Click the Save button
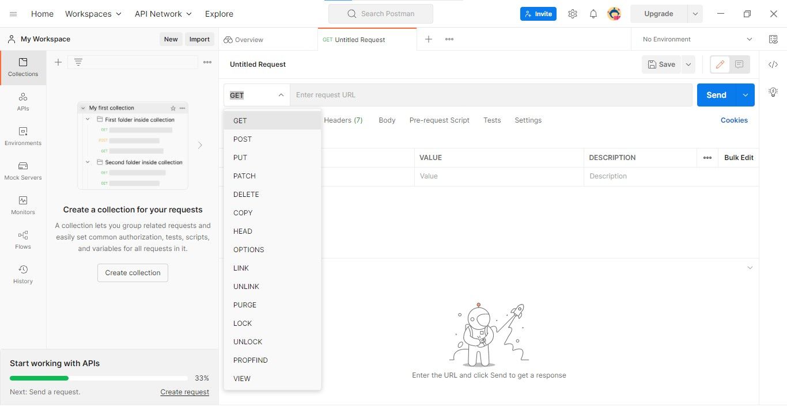The height and width of the screenshot is (407, 787). [661, 64]
